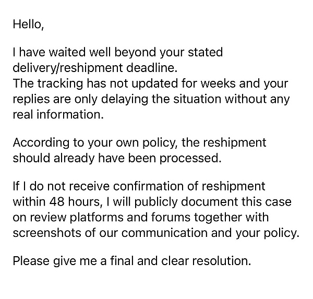This screenshot has width=313, height=299.
Task: Click the word "screenshots"
Action: pyautogui.click(x=47, y=233)
